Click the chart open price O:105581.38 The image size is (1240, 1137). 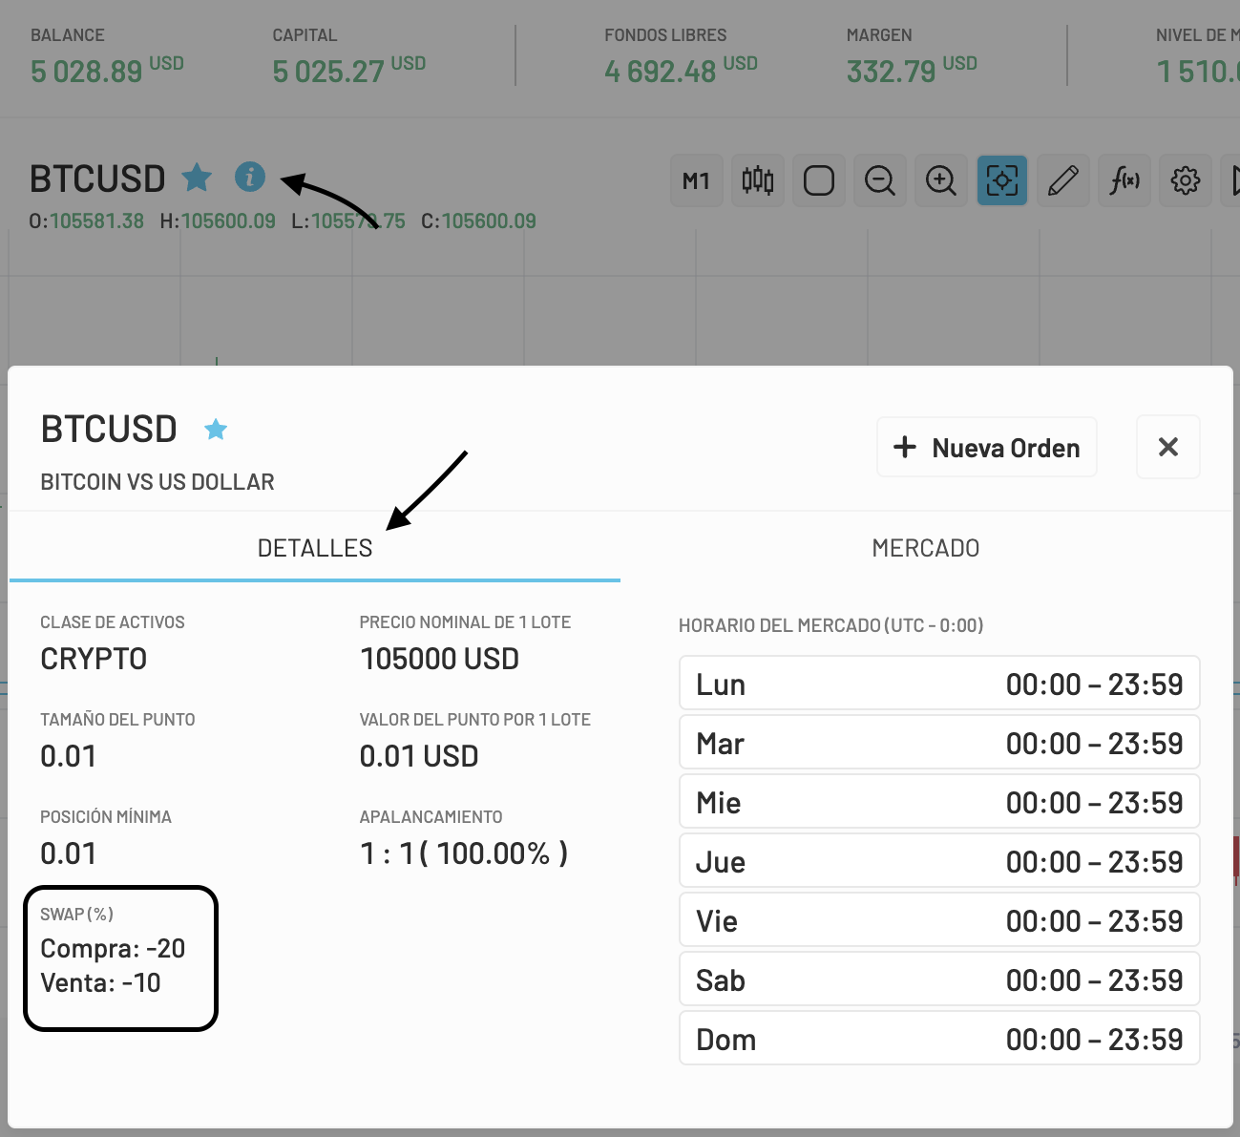(87, 221)
